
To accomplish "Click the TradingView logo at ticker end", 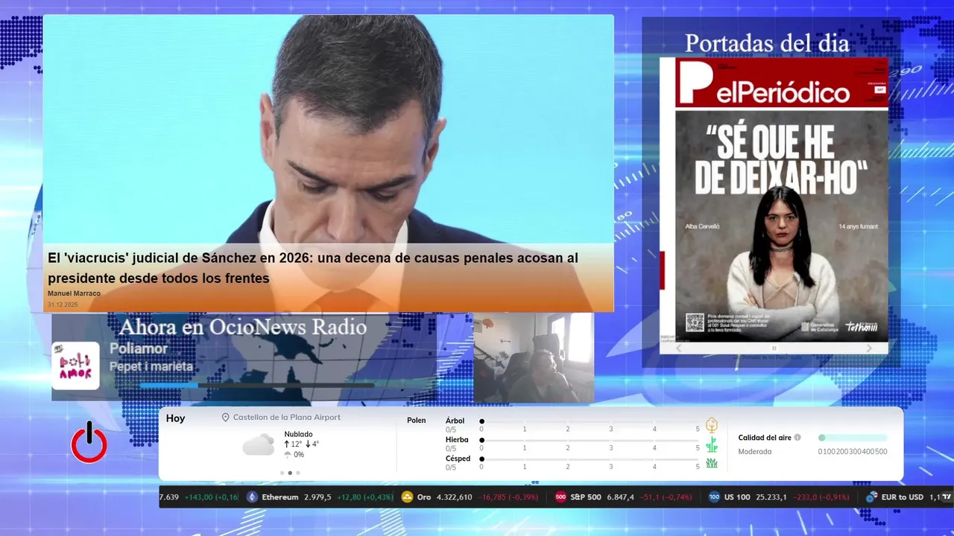I will click(x=947, y=497).
